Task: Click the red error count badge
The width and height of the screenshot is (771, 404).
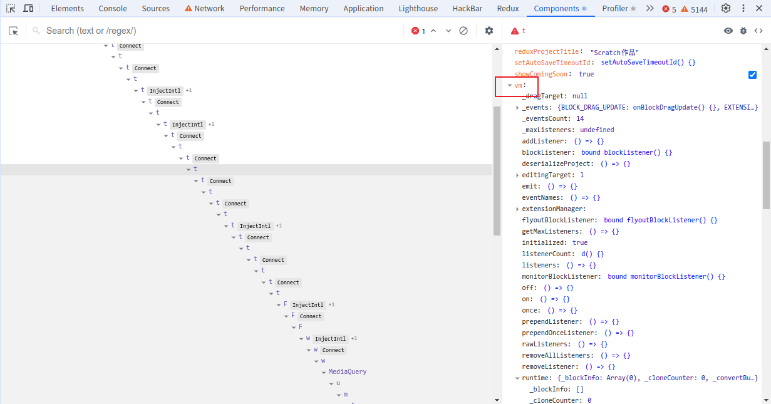Action: pos(415,30)
